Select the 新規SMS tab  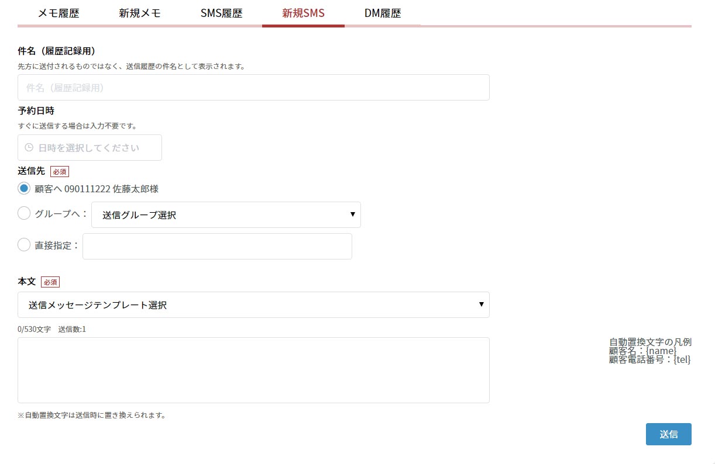pyautogui.click(x=303, y=13)
